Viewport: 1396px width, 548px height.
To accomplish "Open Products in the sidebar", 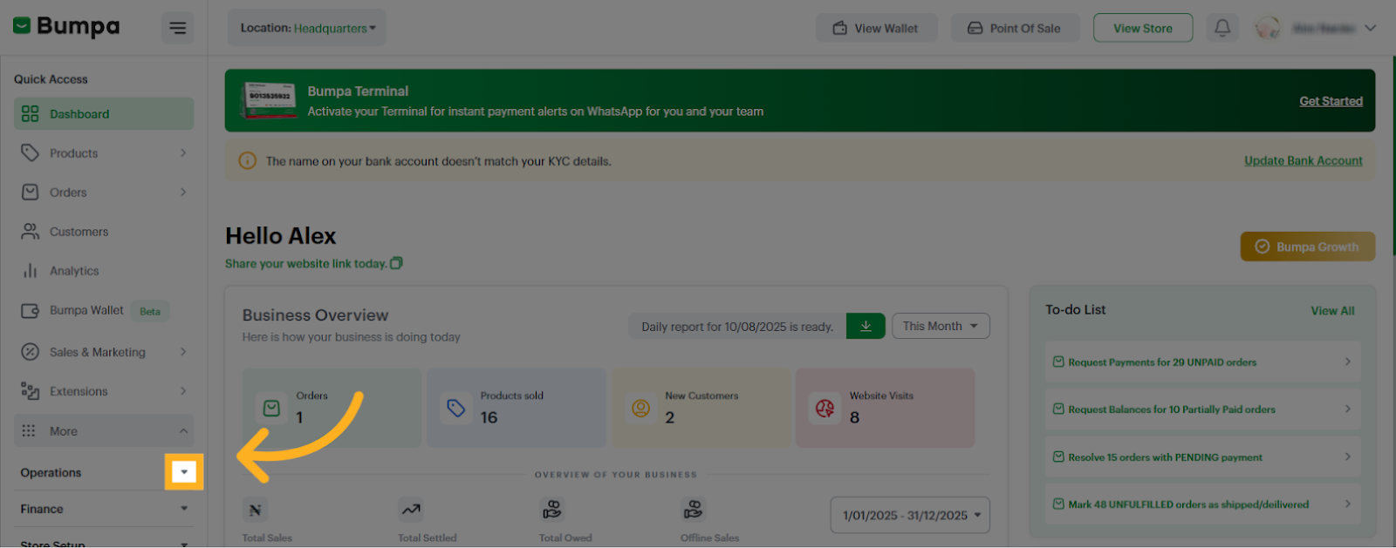I will 104,153.
